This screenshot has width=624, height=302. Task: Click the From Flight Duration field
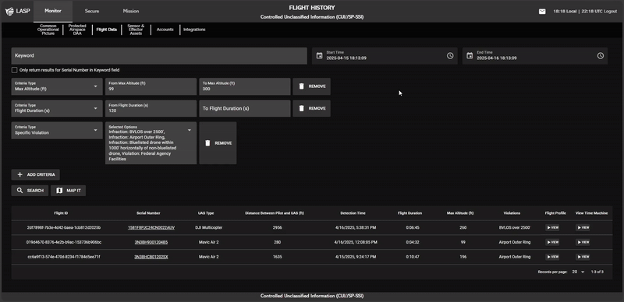(x=151, y=108)
